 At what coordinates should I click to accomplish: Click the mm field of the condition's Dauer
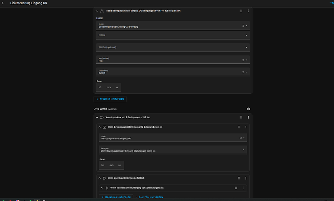tap(112, 165)
